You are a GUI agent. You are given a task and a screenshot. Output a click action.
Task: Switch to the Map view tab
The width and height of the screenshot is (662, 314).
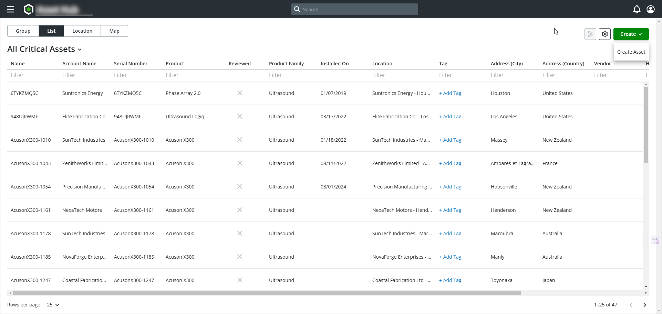114,31
